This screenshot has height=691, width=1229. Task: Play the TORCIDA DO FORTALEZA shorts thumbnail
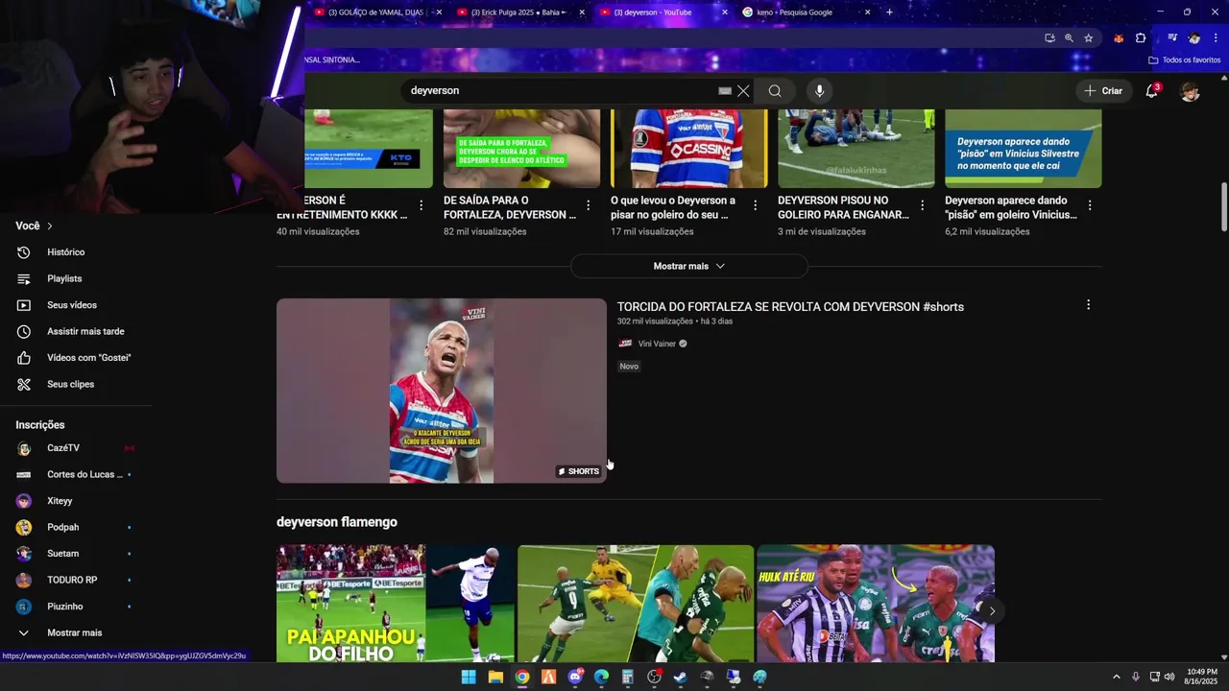point(442,391)
